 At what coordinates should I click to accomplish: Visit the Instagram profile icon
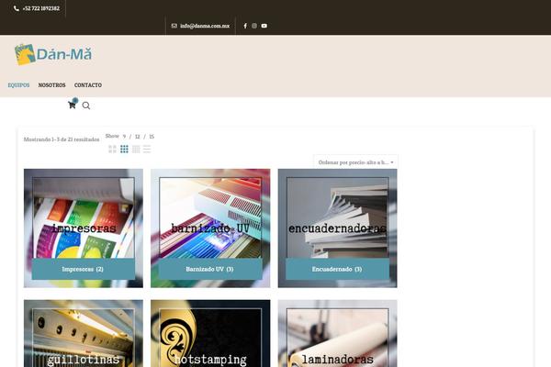pyautogui.click(x=254, y=26)
